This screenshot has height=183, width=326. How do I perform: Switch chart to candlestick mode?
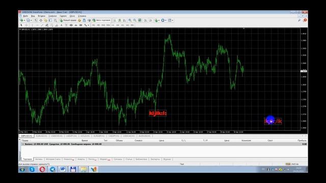pyautogui.click(x=120, y=20)
